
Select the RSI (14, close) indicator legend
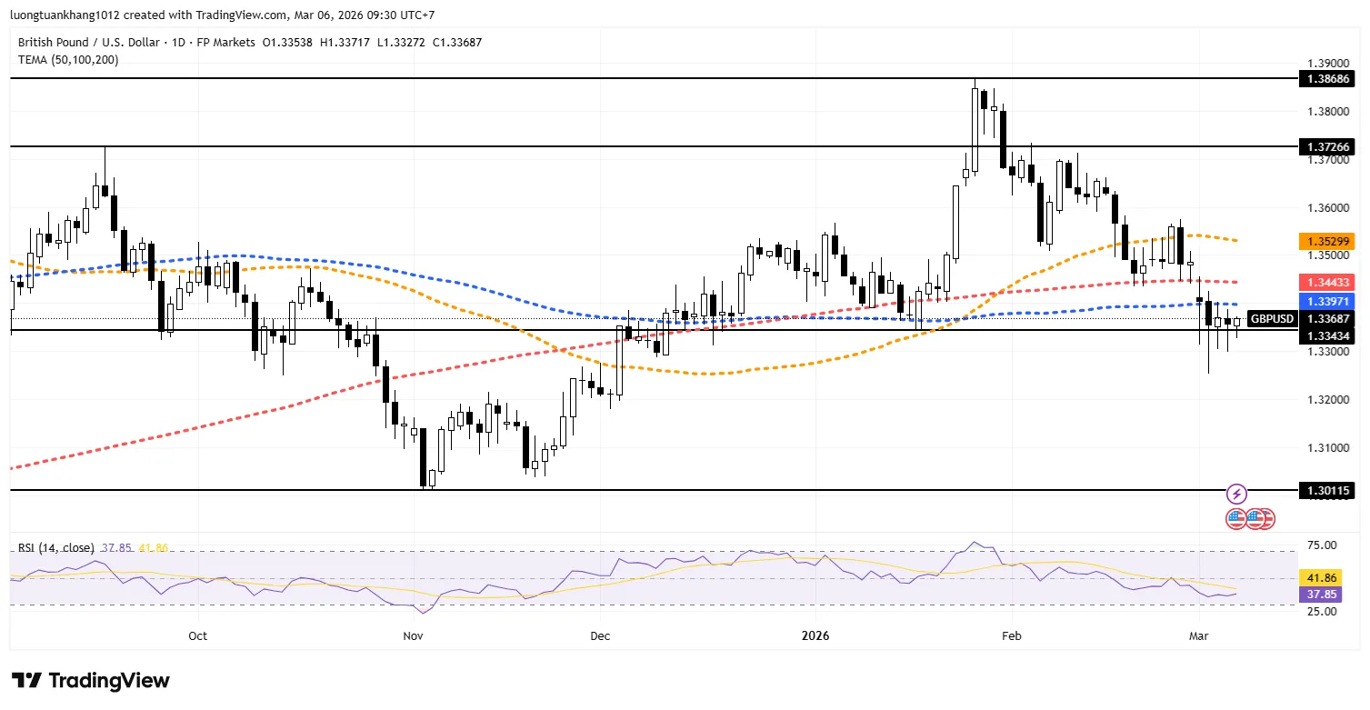click(x=56, y=548)
